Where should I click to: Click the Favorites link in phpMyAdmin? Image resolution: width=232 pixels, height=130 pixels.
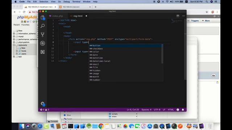[x=25, y=25]
